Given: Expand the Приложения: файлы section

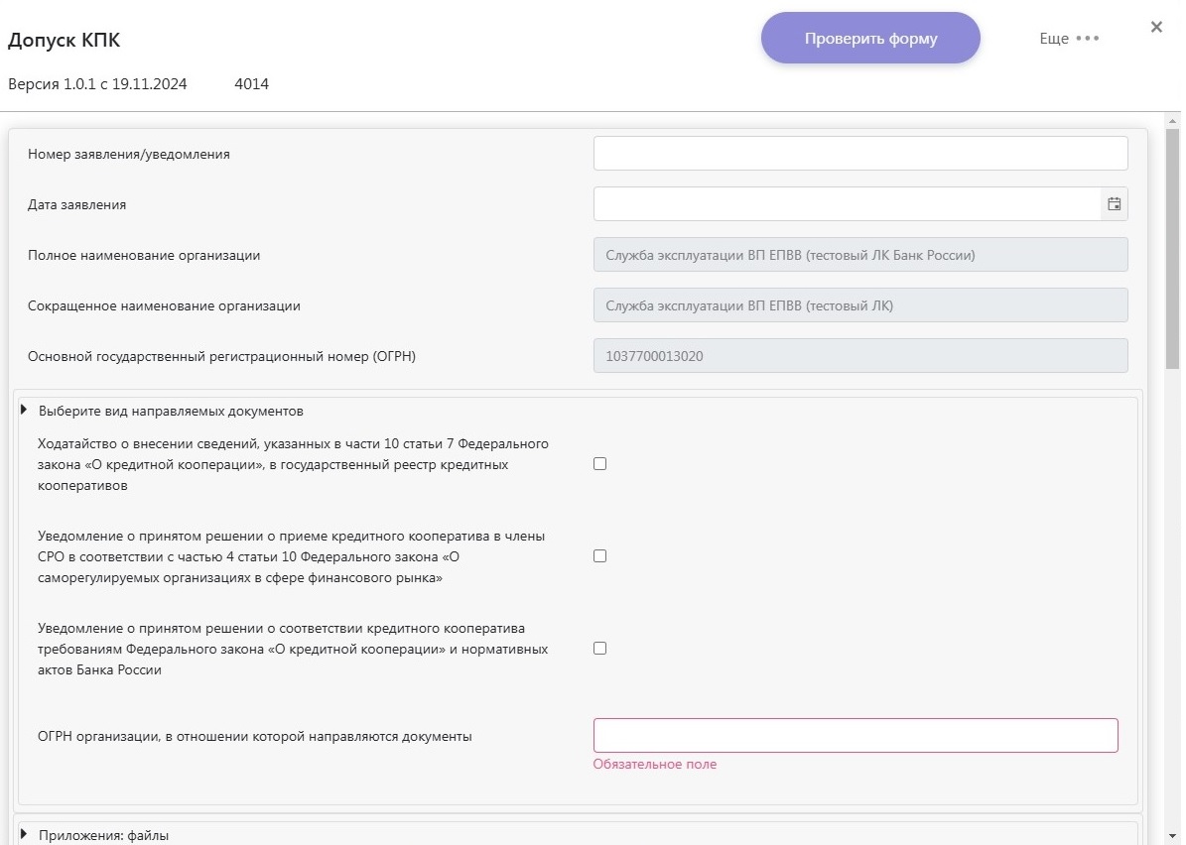Looking at the screenshot, I should [24, 835].
